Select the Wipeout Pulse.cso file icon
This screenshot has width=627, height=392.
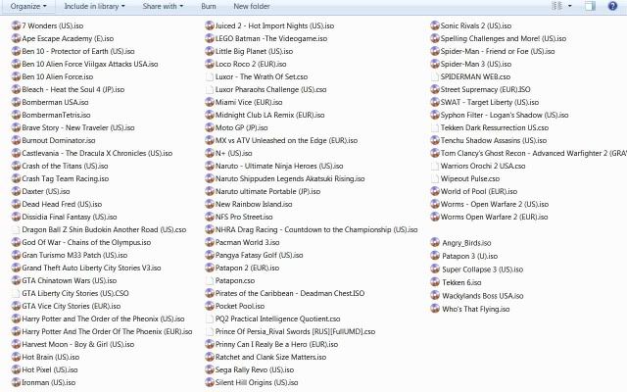pos(435,178)
